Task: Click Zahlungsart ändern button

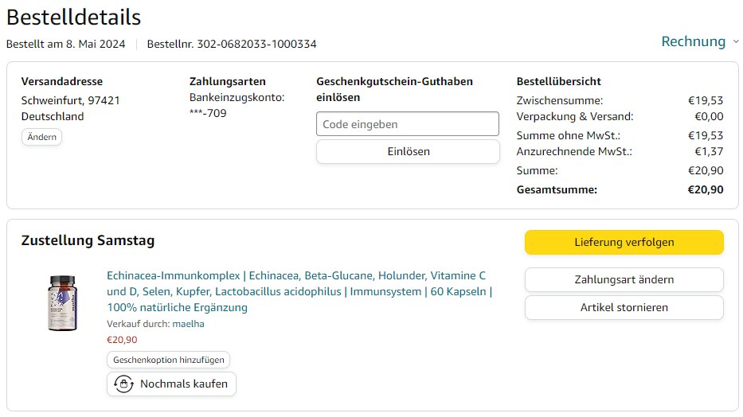Action: 624,279
